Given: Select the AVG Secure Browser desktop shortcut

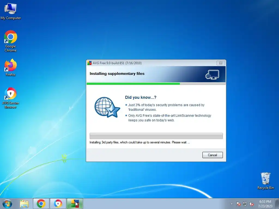Looking at the screenshot, I should [11, 98].
